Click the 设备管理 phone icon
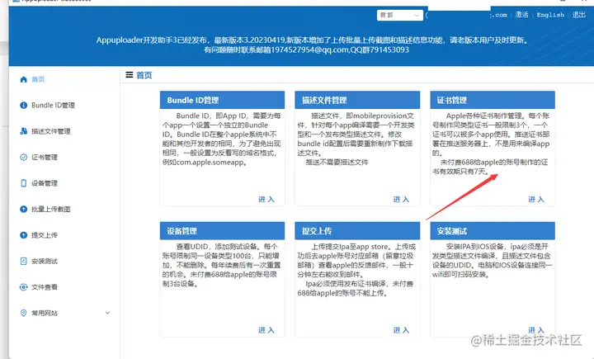 click(23, 183)
